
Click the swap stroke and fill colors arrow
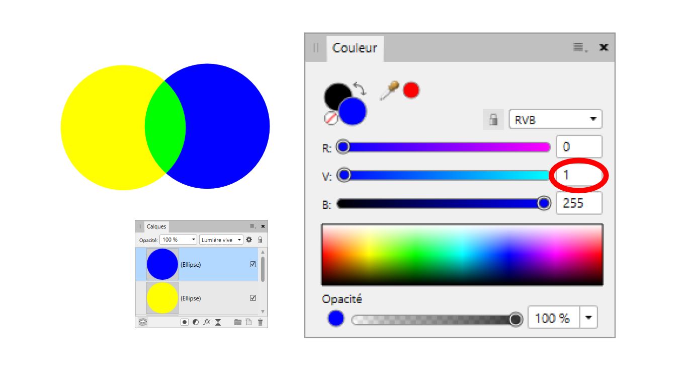360,89
